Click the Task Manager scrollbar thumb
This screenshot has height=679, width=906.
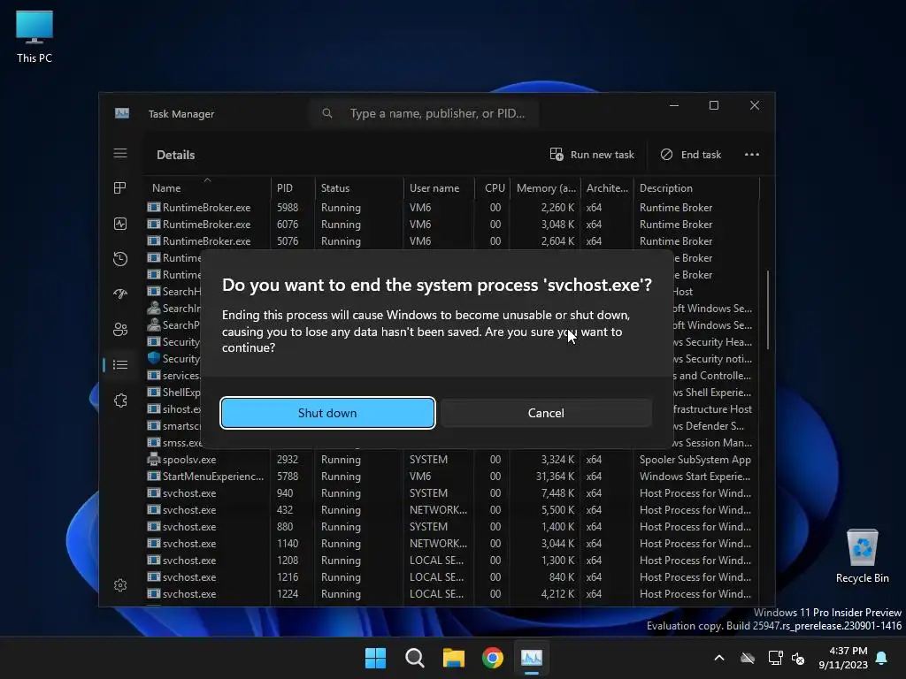click(x=767, y=309)
